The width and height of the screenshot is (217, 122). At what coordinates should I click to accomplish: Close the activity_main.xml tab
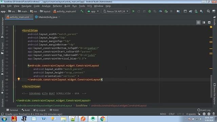click(31, 17)
